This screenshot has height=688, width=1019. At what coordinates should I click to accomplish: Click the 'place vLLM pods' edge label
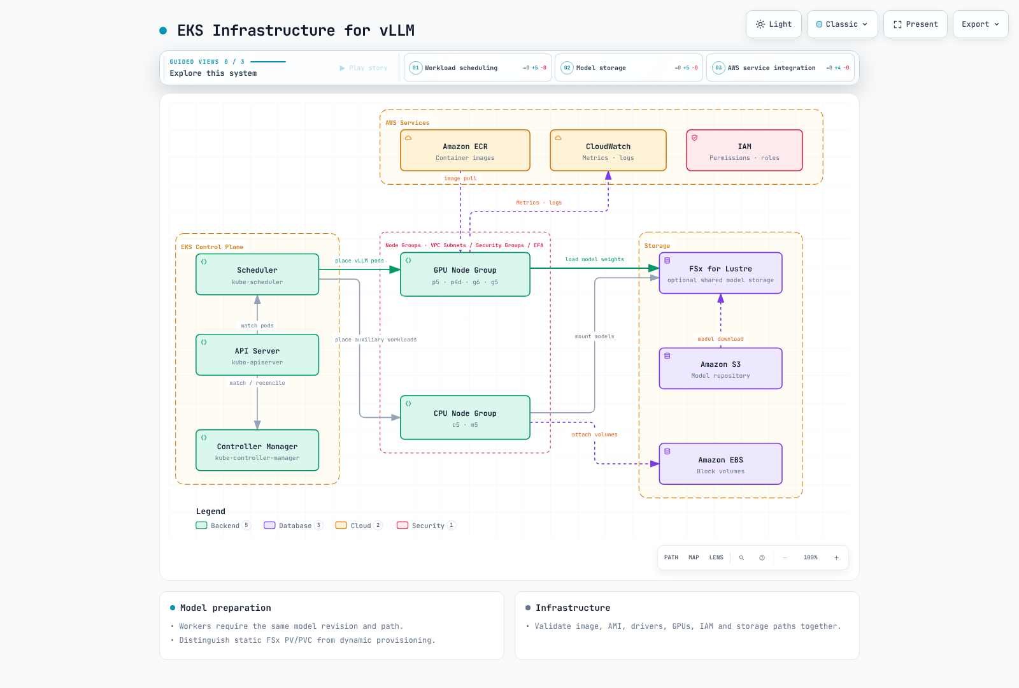point(359,261)
